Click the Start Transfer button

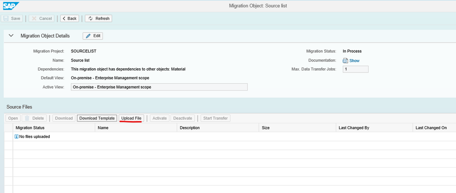[x=215, y=118]
